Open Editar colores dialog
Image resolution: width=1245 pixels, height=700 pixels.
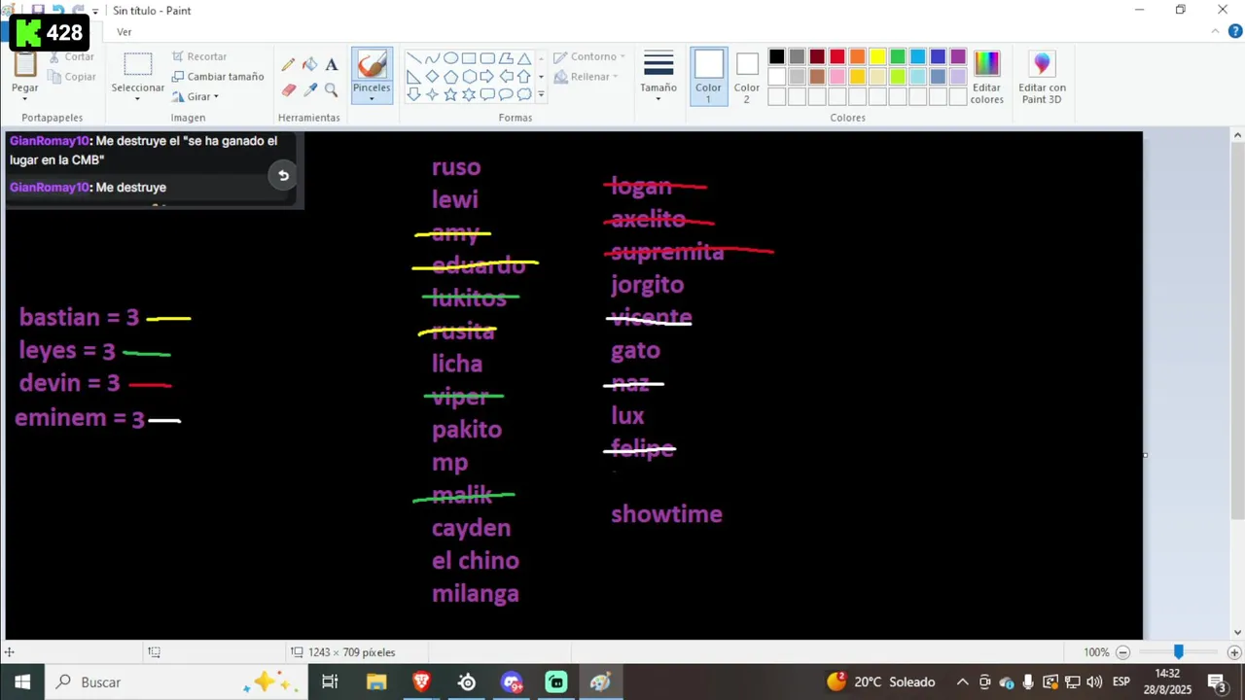(x=986, y=77)
